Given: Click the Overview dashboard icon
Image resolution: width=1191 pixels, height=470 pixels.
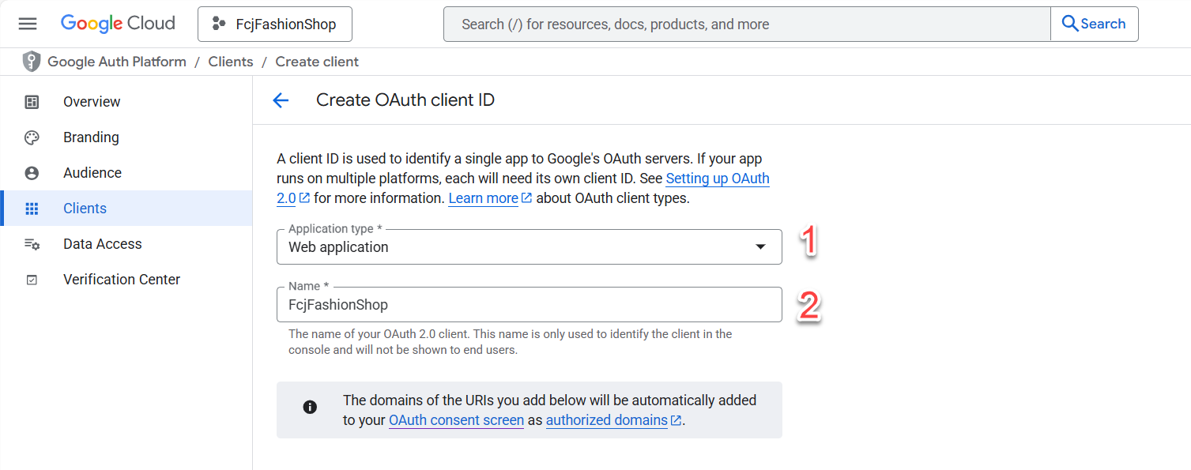Looking at the screenshot, I should tap(32, 102).
